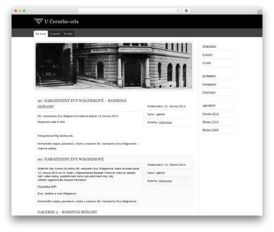Open the U Černého orla site title
Screen dimensions: 274x232
(x=61, y=21)
